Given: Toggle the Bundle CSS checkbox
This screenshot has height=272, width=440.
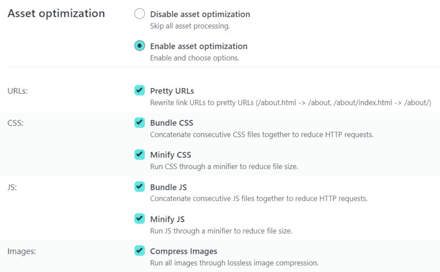Looking at the screenshot, I should click(139, 122).
